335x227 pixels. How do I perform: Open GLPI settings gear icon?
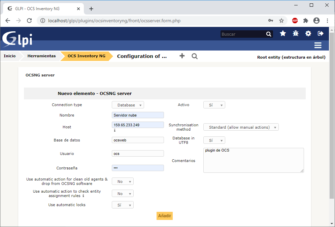click(x=308, y=33)
